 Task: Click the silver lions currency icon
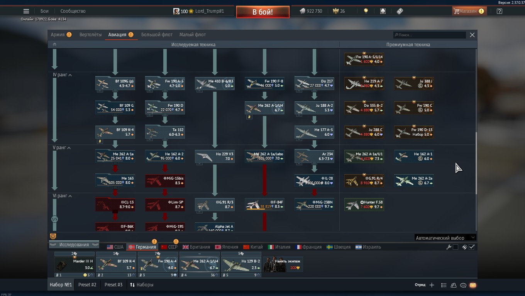point(302,11)
